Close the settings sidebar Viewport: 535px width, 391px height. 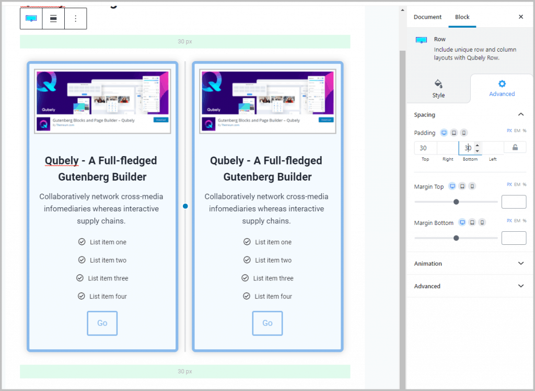(521, 17)
